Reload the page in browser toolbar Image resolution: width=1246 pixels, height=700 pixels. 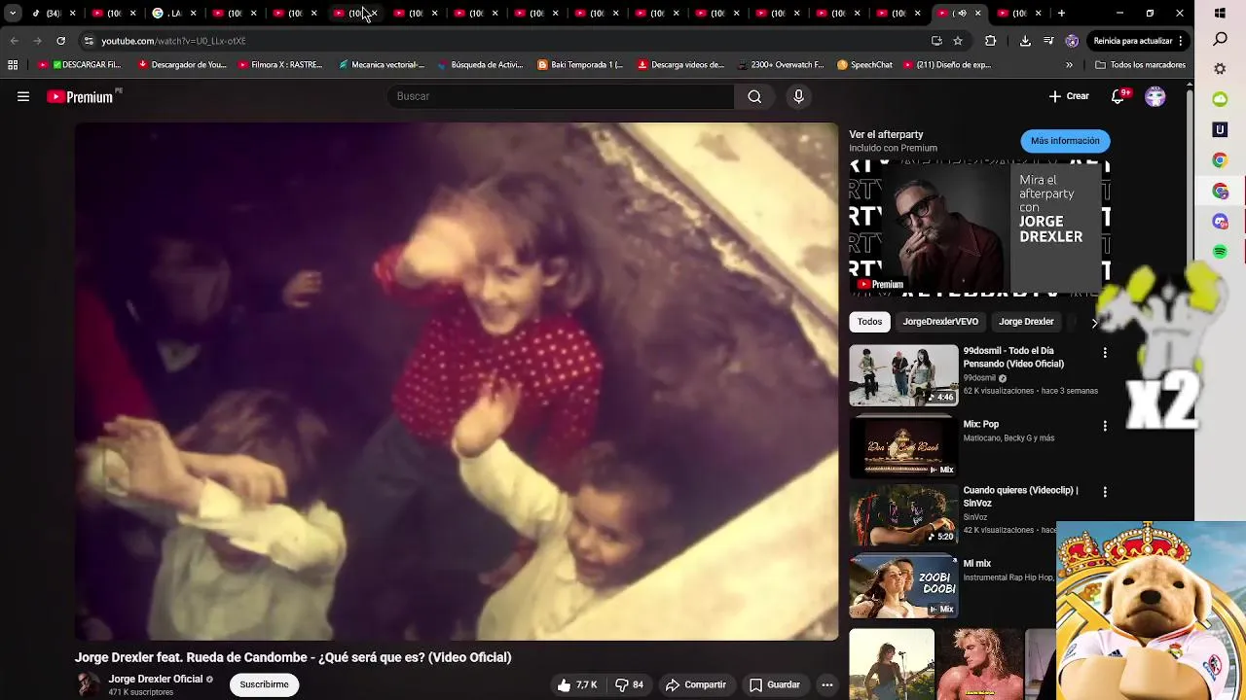tap(60, 41)
